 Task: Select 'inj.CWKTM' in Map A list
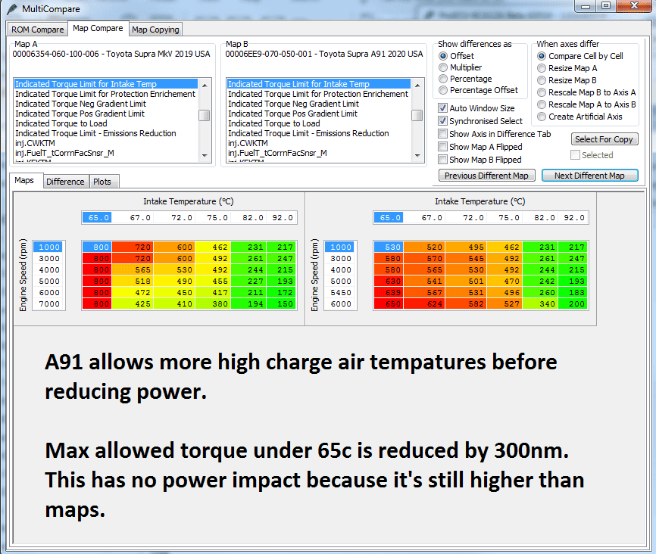coord(106,143)
